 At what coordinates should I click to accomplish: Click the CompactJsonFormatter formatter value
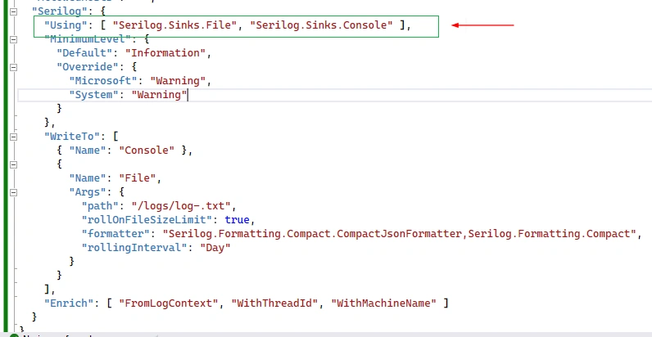point(399,234)
